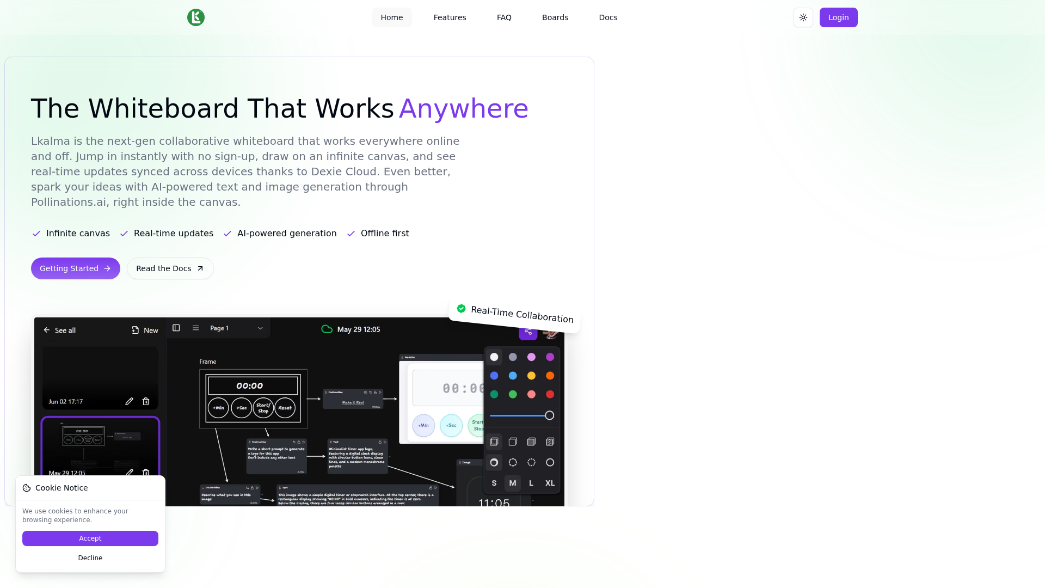Open the FAQ nav item
This screenshot has width=1045, height=588.
click(x=504, y=17)
